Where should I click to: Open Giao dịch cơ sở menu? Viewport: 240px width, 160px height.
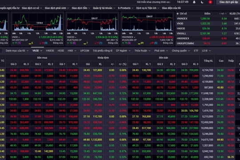click(x=32, y=8)
